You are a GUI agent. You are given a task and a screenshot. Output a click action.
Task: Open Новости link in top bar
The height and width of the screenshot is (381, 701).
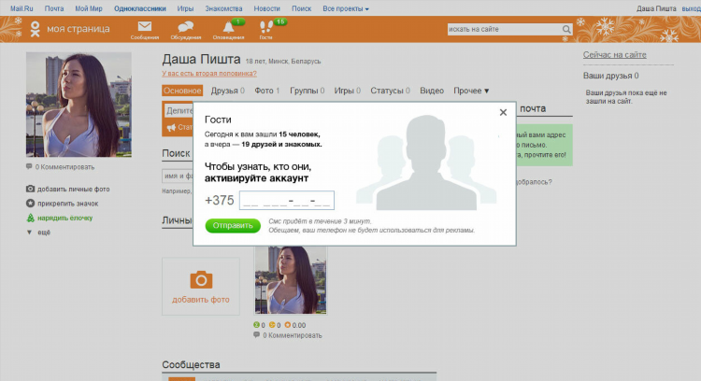(267, 8)
